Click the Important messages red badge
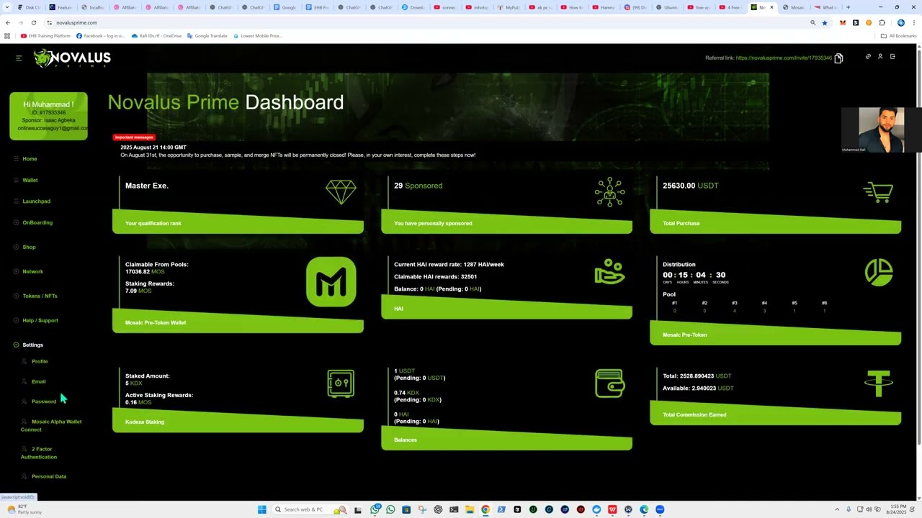Screen dimensions: 922x518 pyautogui.click(x=134, y=137)
